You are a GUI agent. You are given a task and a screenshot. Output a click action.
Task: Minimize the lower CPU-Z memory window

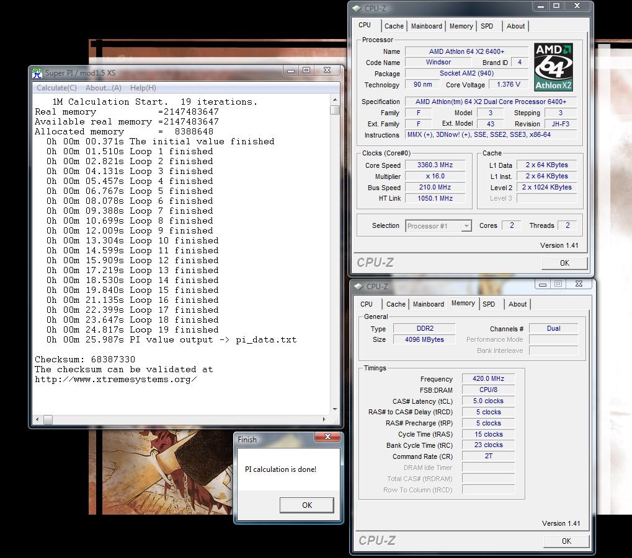543,284
